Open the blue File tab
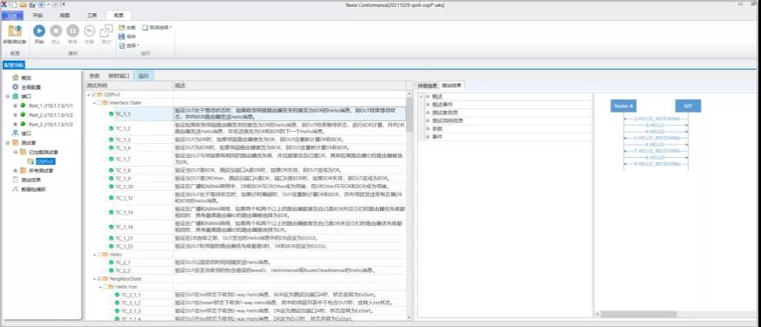 pyautogui.click(x=12, y=15)
